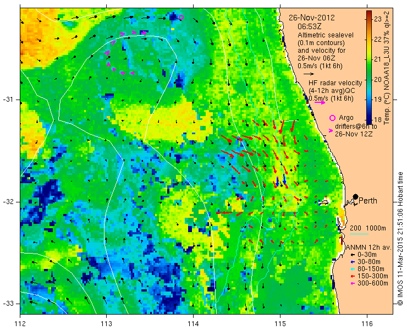
Task: Click the longitude axis label 115
Action: point(280,324)
